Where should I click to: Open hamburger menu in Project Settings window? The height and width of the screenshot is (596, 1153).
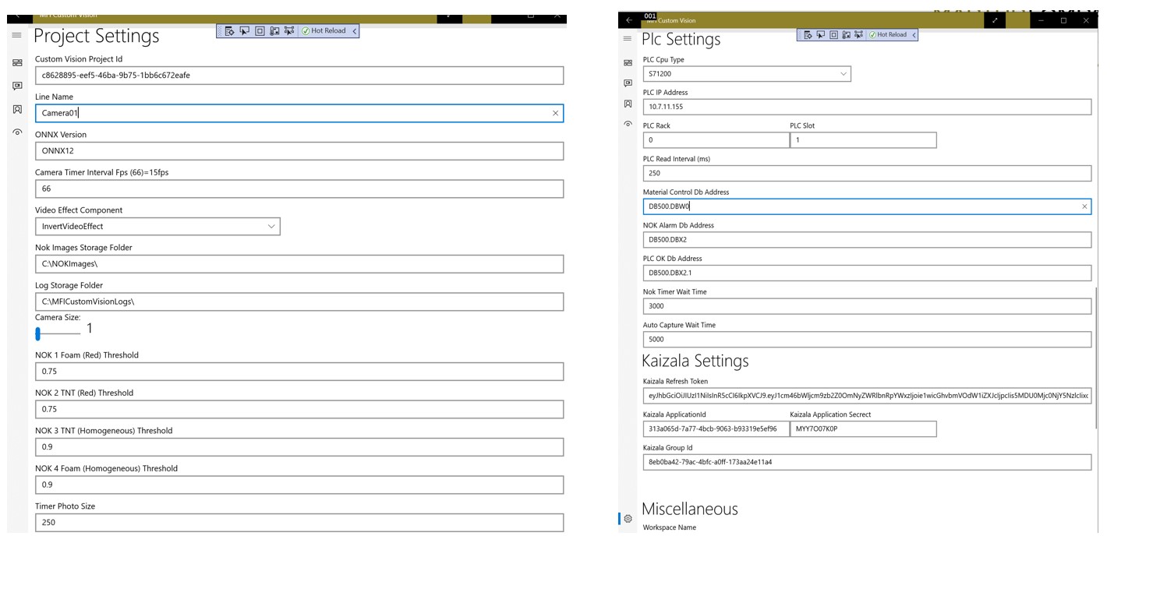click(x=16, y=35)
